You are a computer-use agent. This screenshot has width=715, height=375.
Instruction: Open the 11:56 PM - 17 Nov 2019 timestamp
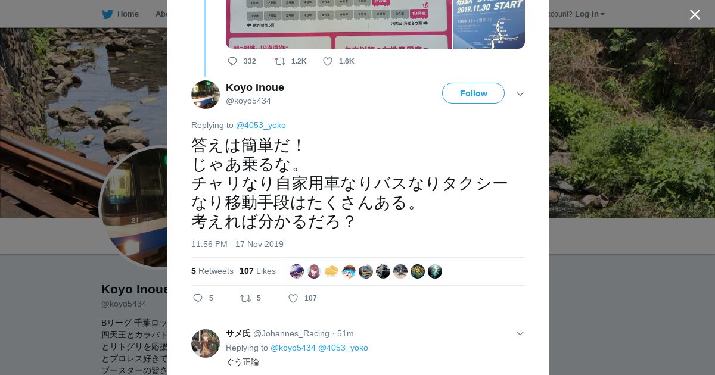click(237, 244)
